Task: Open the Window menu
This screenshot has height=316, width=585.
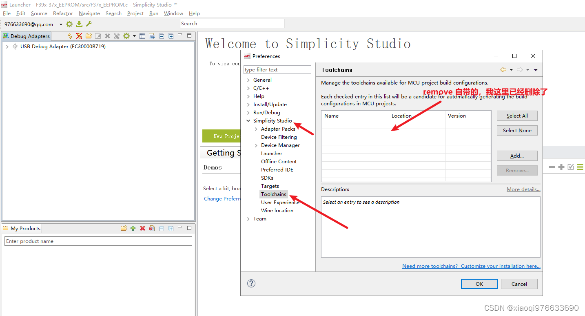Action: [x=173, y=13]
